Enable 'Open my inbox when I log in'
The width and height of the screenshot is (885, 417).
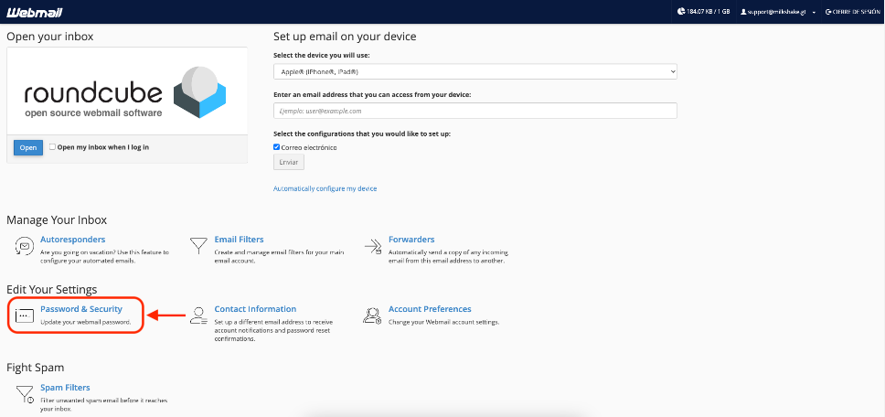pos(52,146)
